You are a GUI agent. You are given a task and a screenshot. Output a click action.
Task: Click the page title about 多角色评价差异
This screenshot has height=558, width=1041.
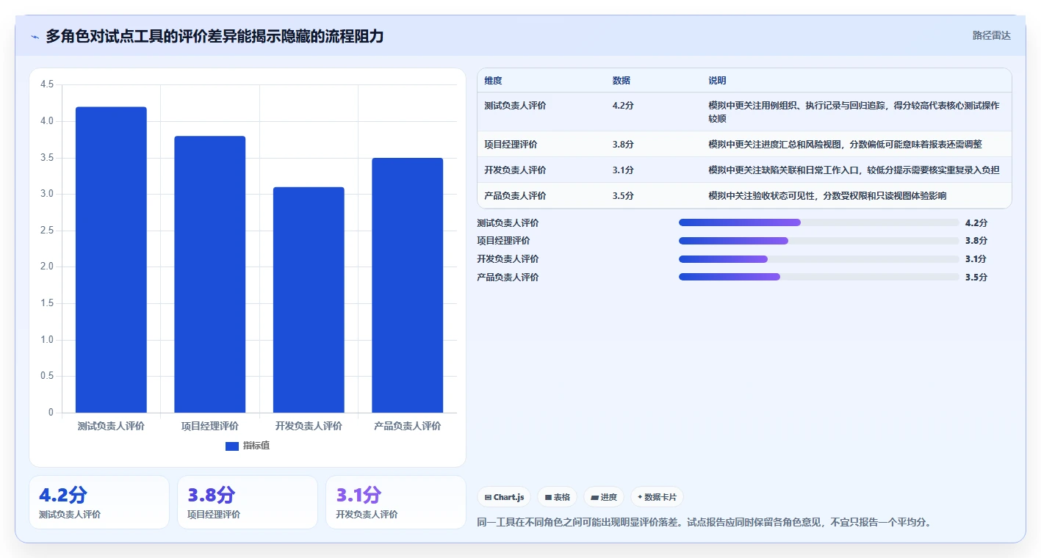215,36
